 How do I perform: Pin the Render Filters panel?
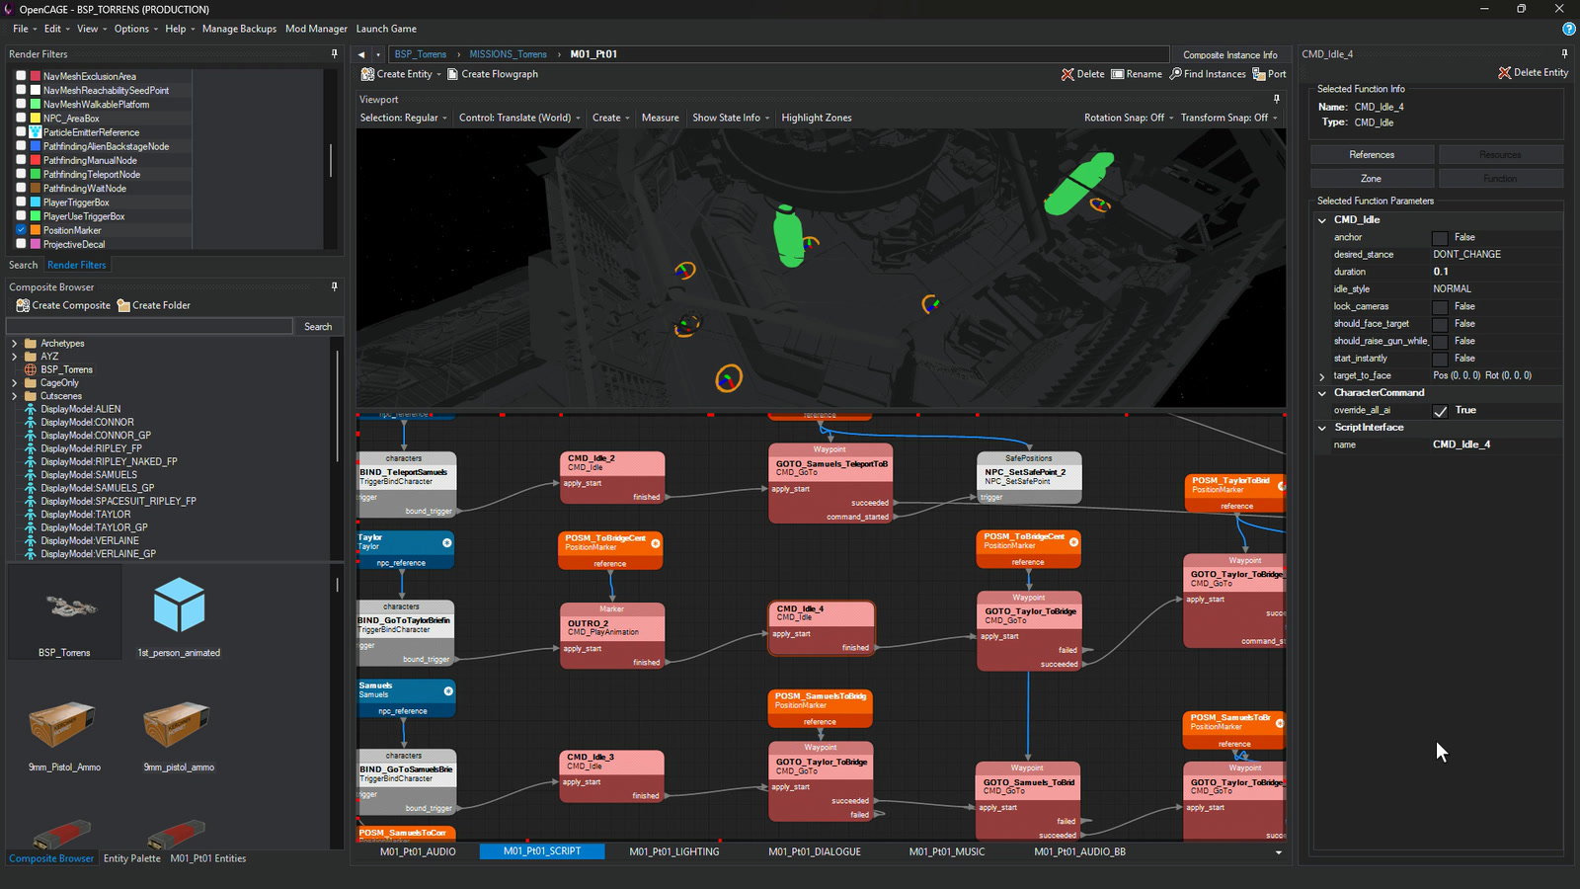[334, 54]
